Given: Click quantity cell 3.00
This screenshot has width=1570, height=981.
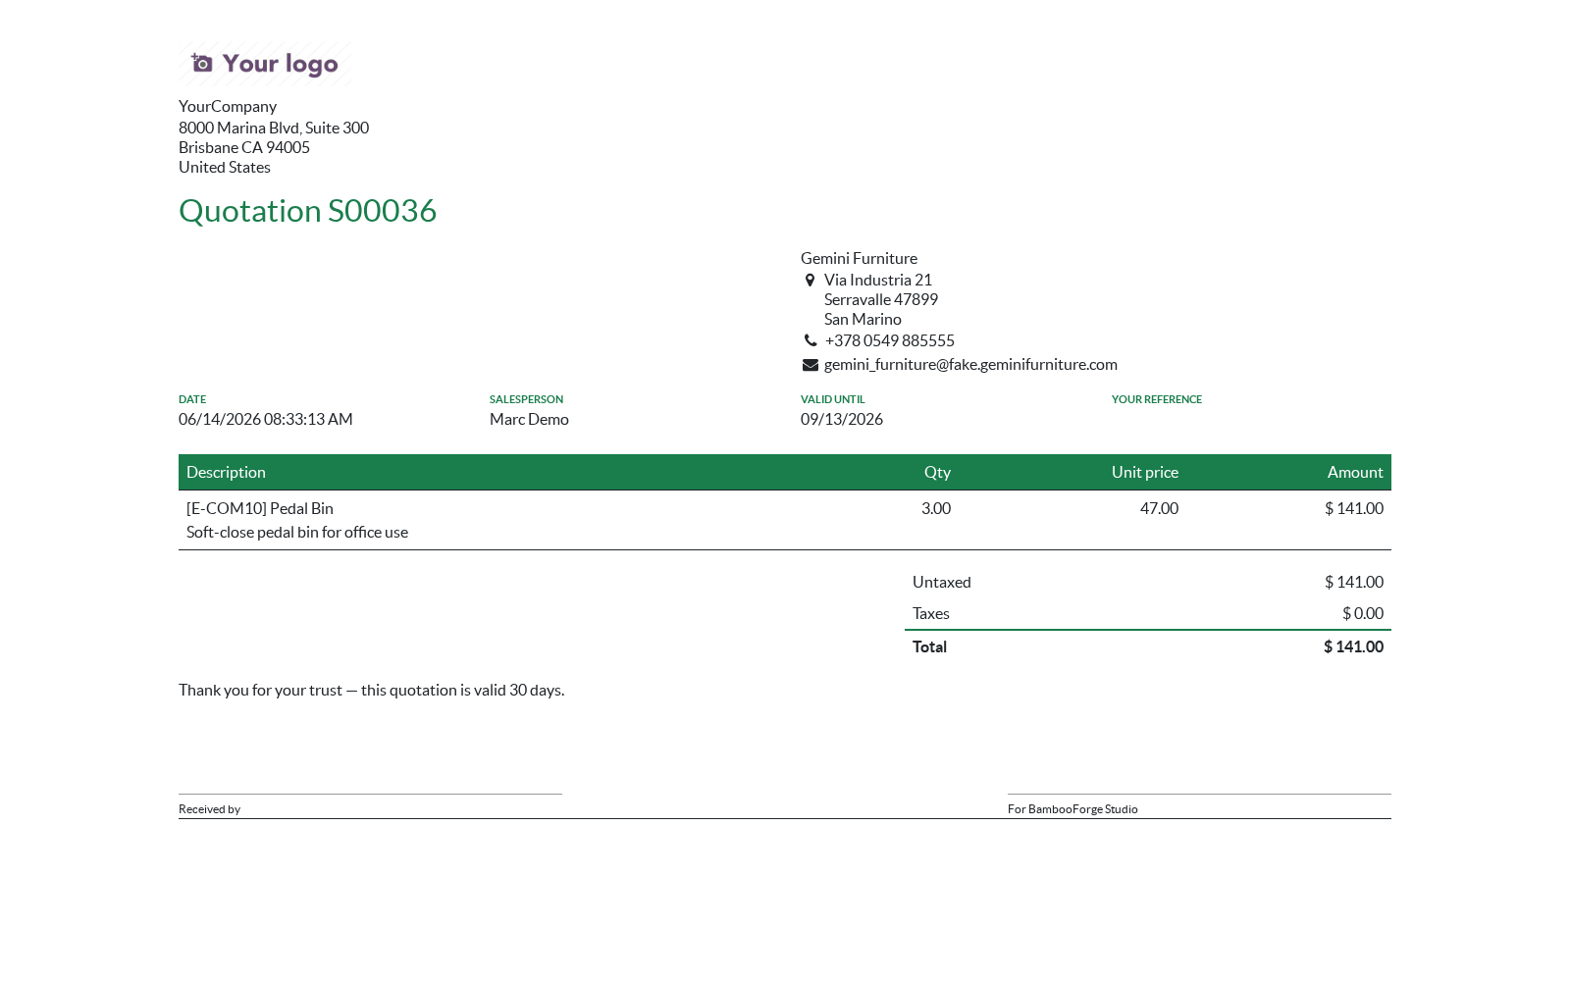Looking at the screenshot, I should pos(936,508).
